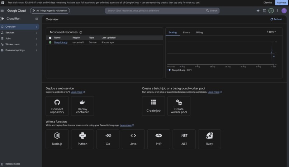Open the 7 days time range dropdown
The image size is (289, 167).
(x=271, y=32)
